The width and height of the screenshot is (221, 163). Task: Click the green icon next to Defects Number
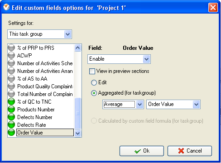pyautogui.click(x=11, y=117)
